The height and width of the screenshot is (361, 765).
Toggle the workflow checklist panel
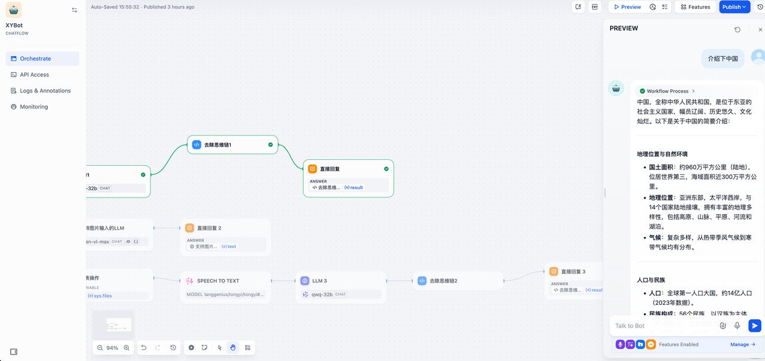click(665, 7)
